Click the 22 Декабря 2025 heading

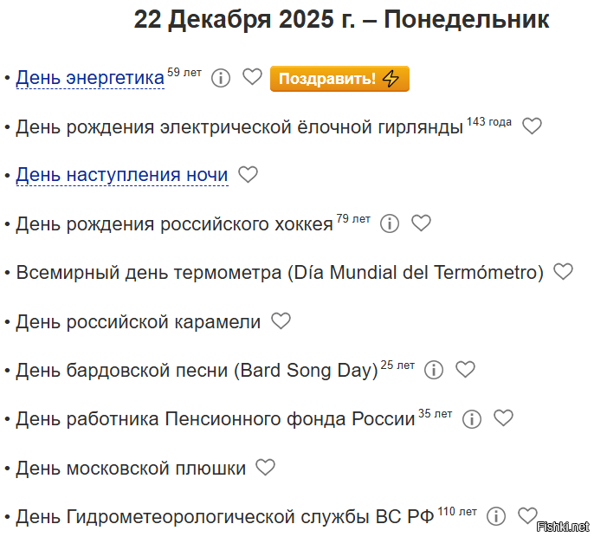(341, 21)
